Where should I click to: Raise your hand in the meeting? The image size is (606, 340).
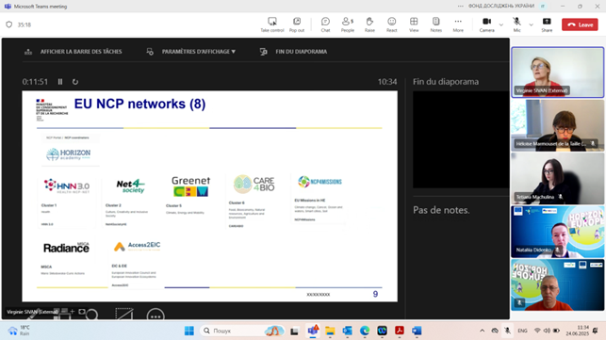pos(369,24)
